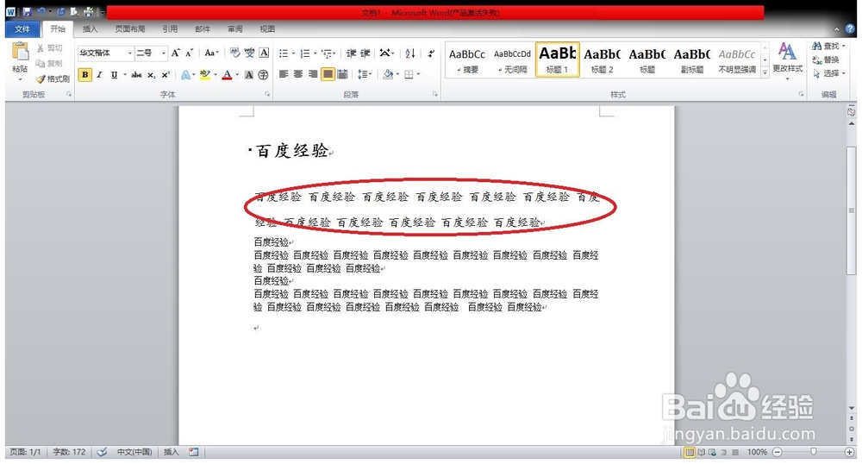Align text right
This screenshot has height=464, width=862.
tap(313, 73)
